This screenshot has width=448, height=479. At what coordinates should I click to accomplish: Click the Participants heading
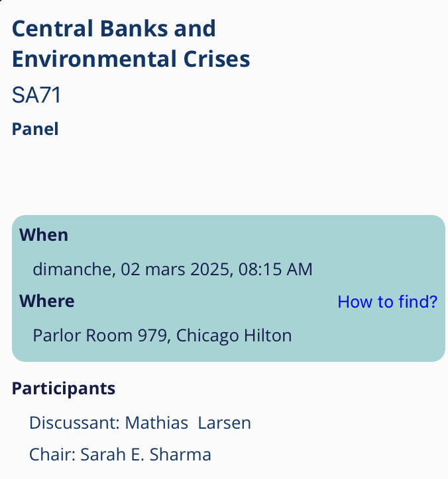coord(64,388)
